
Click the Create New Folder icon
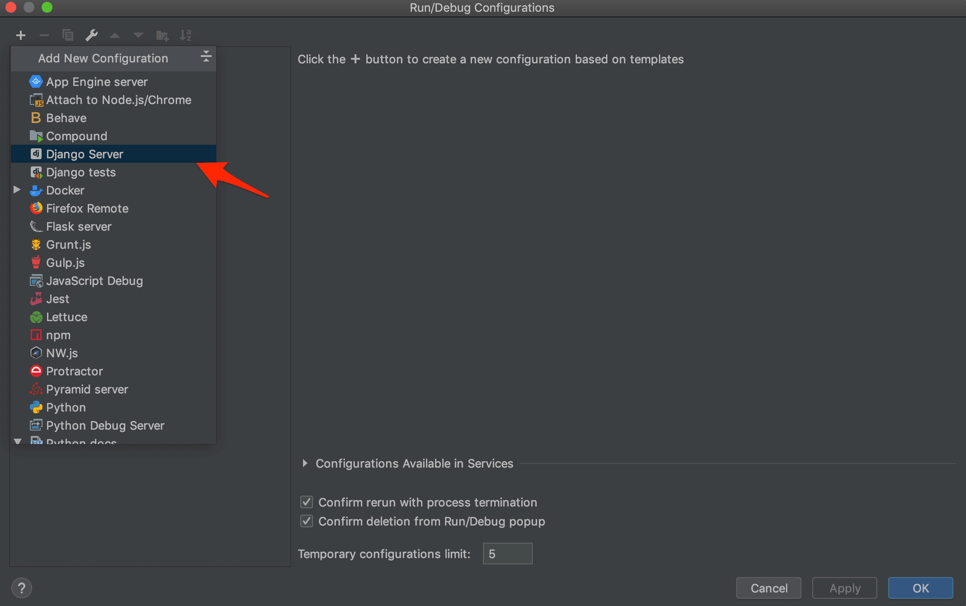162,35
